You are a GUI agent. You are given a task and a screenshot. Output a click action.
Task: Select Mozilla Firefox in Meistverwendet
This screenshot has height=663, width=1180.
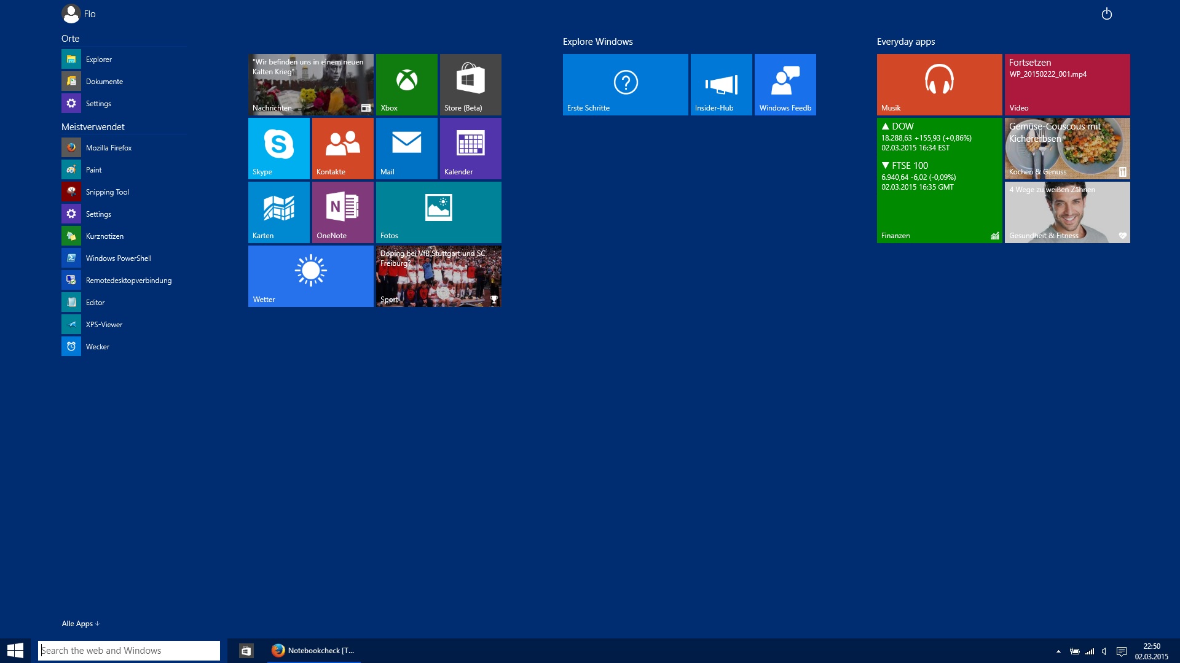click(108, 148)
